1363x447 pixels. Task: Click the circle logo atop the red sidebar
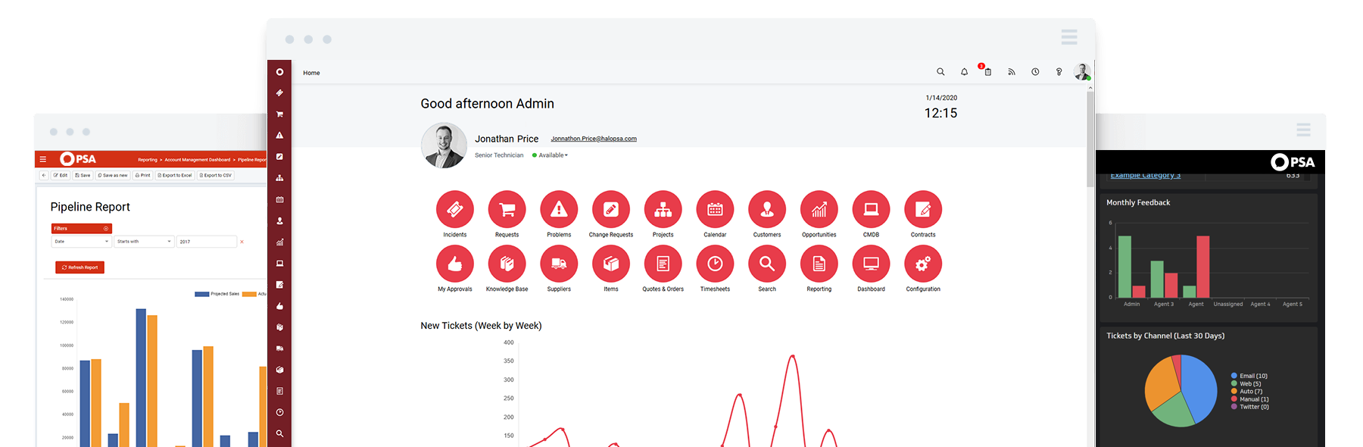point(279,72)
